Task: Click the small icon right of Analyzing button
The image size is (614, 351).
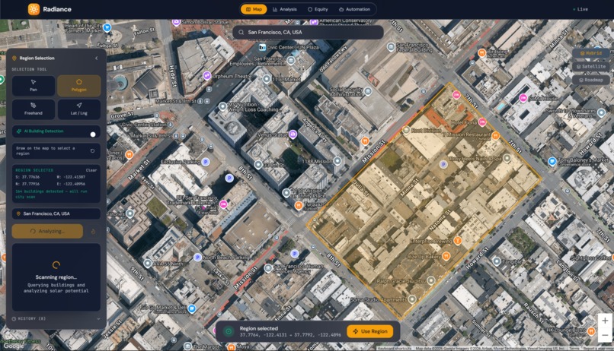Action: pyautogui.click(x=93, y=231)
